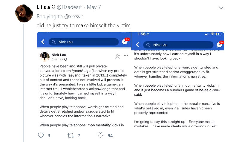Open Lisa's profile picture avatar
Viewport: 239px width, 142px height.
(x=24, y=13)
